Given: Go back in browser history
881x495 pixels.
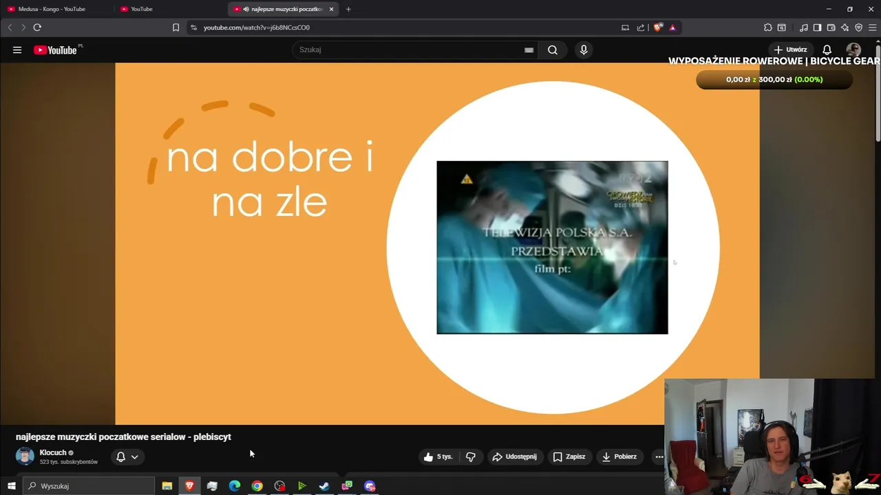Looking at the screenshot, I should coord(10,27).
